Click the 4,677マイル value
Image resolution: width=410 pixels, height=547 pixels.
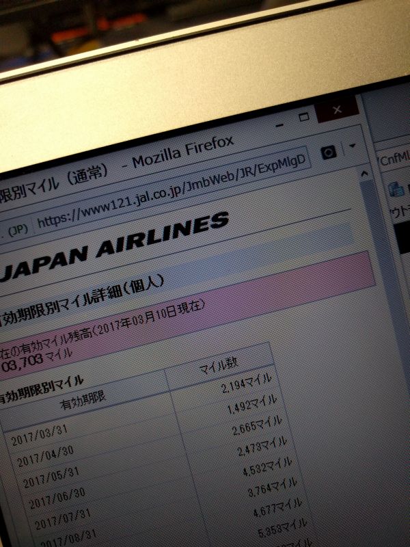[277, 509]
